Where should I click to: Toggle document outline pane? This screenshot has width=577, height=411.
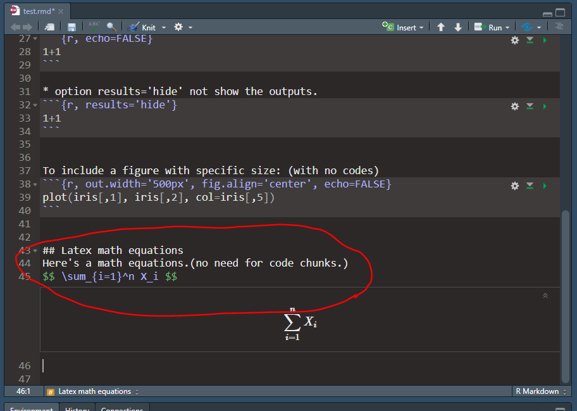pos(559,27)
